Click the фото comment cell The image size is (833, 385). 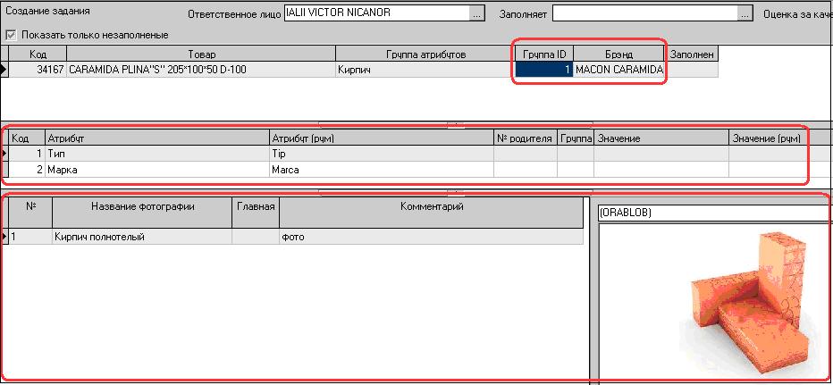point(432,237)
